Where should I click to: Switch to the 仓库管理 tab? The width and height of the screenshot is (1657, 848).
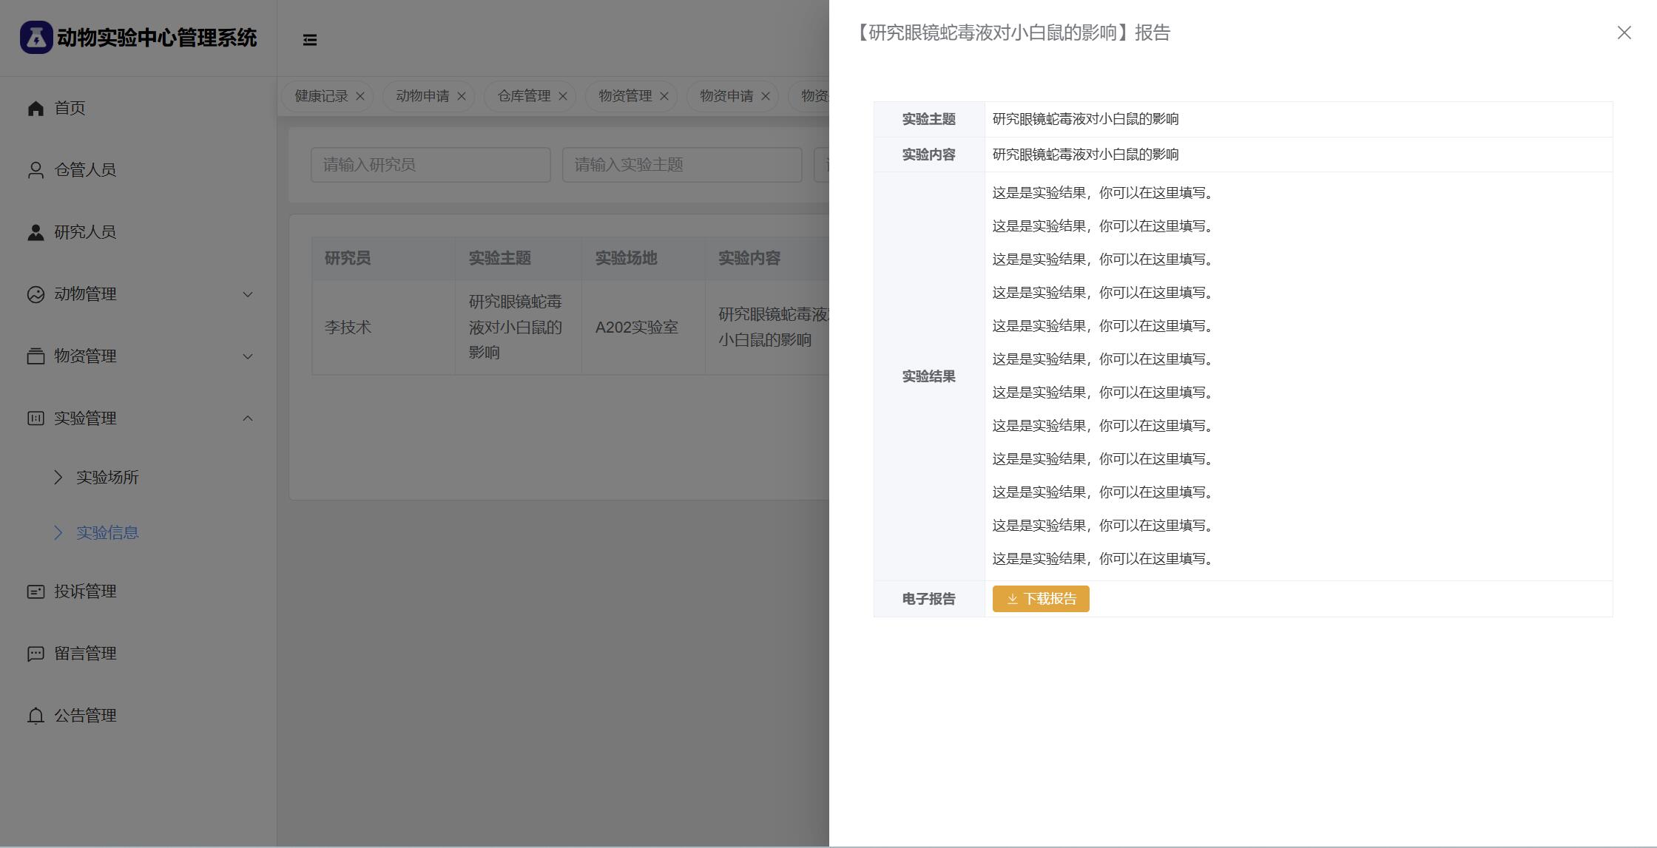(x=524, y=96)
